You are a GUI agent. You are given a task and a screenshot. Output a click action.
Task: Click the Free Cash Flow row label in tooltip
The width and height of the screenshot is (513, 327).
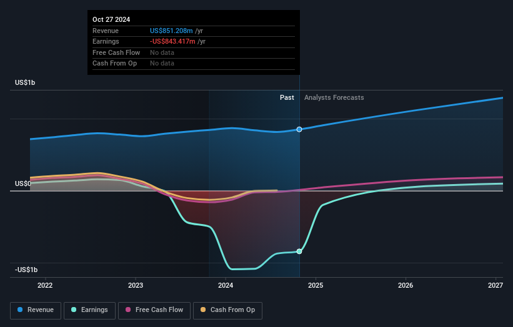[116, 52]
